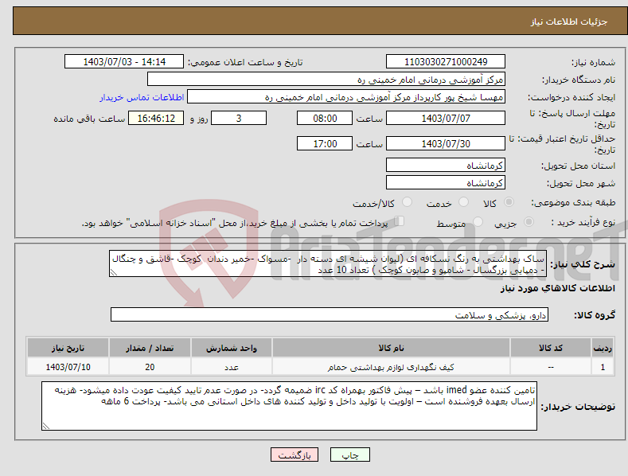628x476 pixels.
Task: Select the متوسط purchase type radio
Action: [478, 221]
